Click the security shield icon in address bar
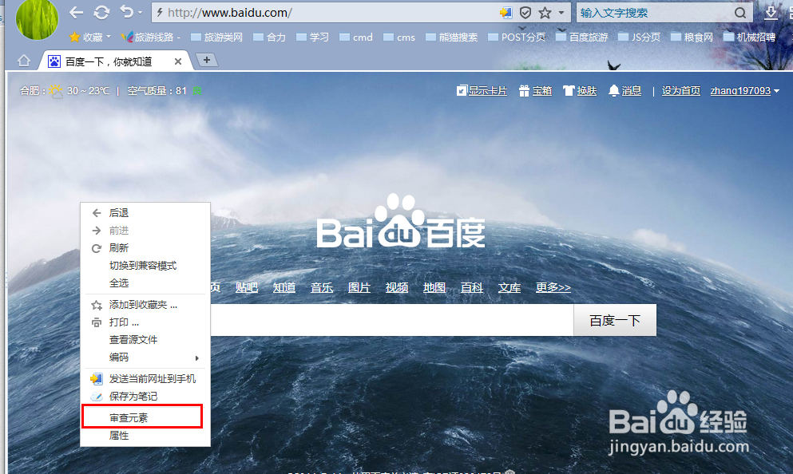 (x=525, y=13)
